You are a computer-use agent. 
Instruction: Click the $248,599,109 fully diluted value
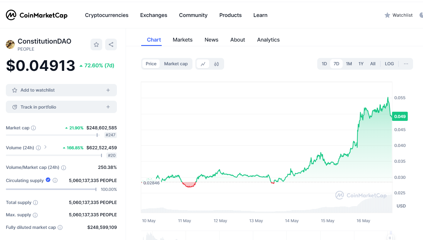tap(102, 227)
